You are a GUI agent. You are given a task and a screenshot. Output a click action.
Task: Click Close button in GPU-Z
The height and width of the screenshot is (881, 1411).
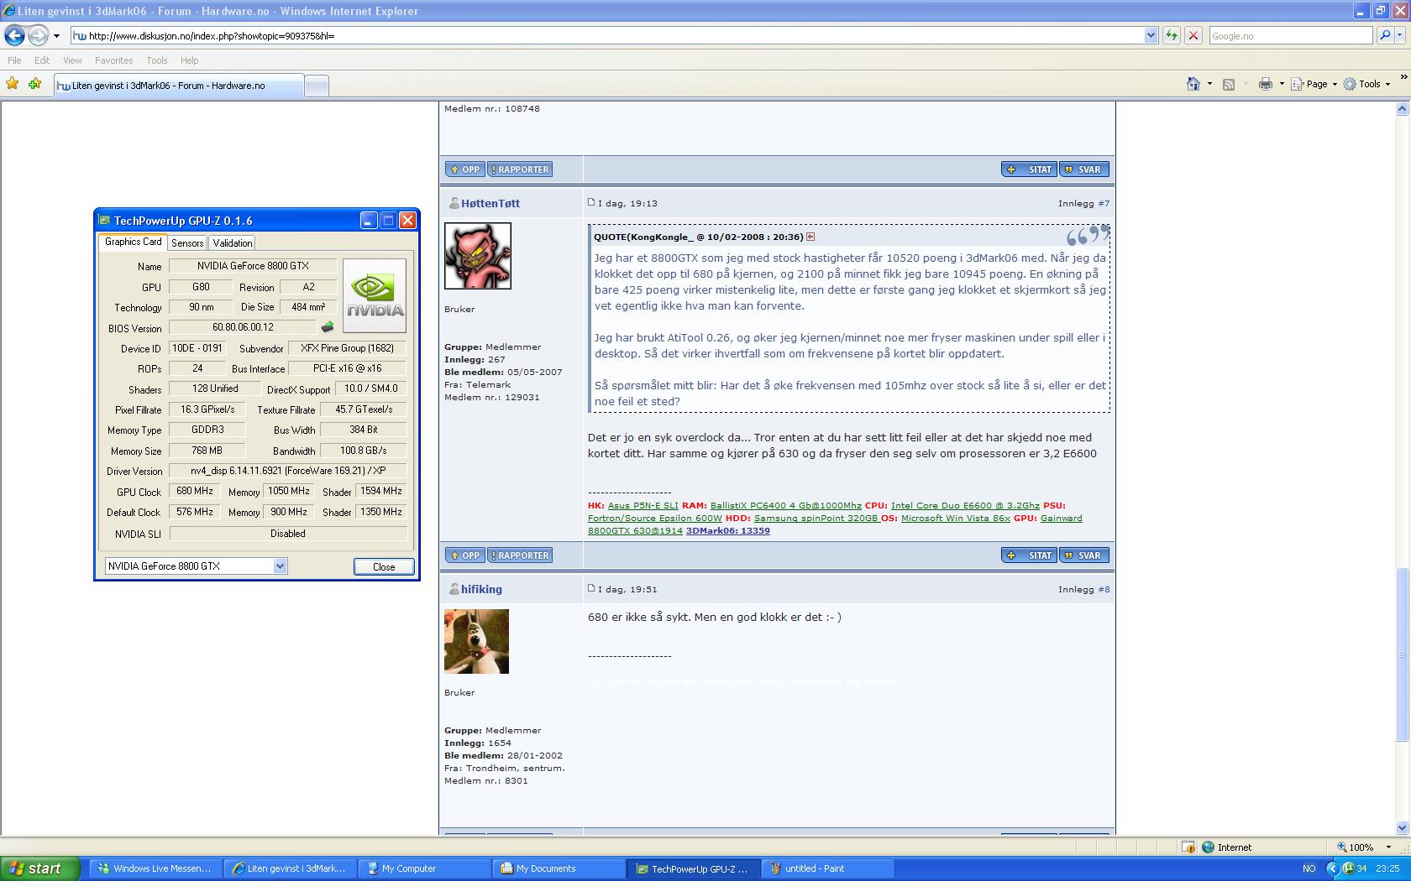(384, 566)
